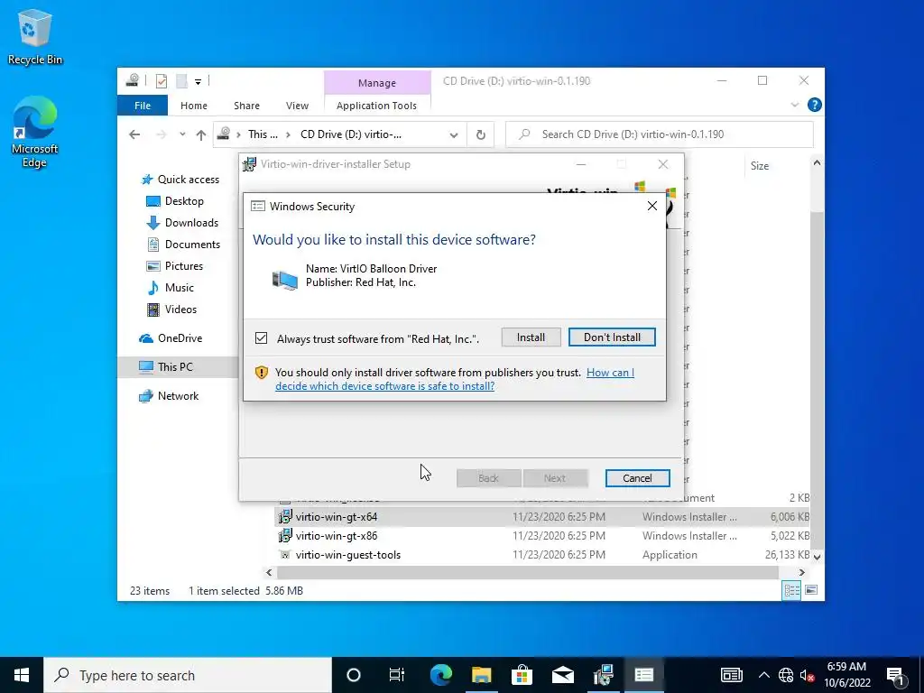The height and width of the screenshot is (693, 924).
Task: Click the taskbar search box
Action: (188, 675)
